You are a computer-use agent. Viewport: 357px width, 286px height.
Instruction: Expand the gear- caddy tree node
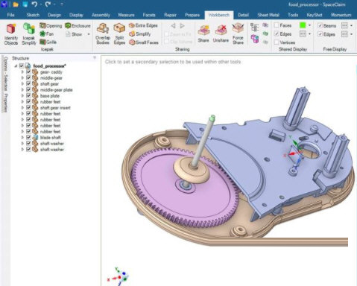[x=22, y=72]
